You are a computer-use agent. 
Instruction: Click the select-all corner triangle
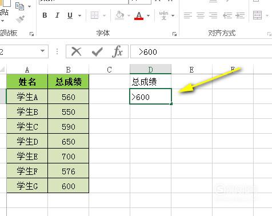pos(3,69)
